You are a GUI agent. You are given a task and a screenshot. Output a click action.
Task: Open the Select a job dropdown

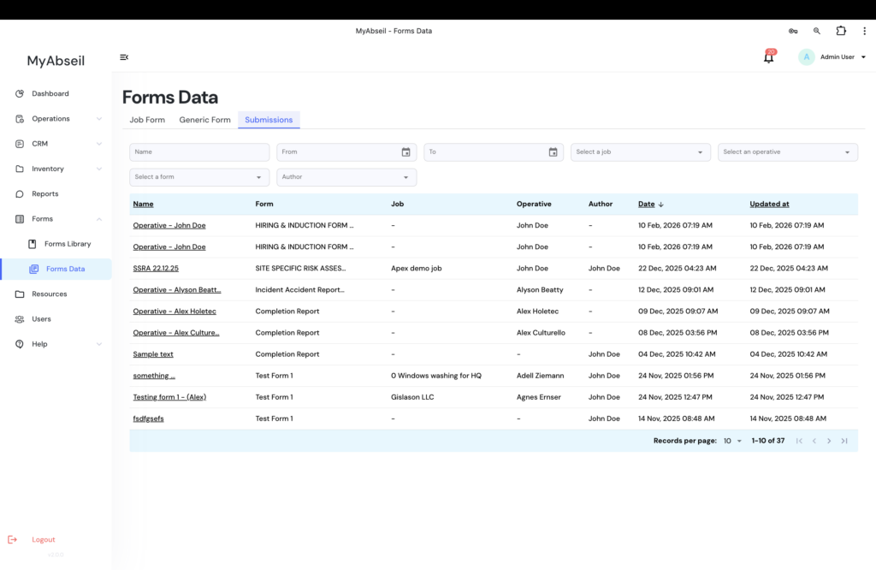tap(641, 152)
